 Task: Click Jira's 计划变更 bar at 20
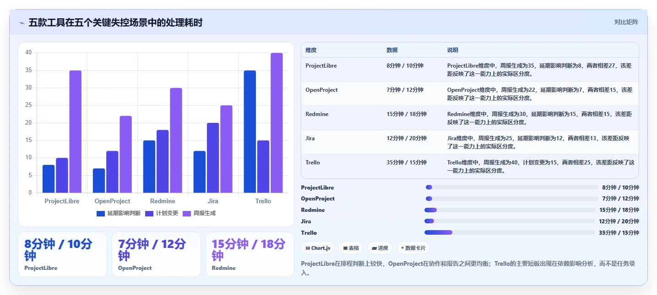click(213, 158)
